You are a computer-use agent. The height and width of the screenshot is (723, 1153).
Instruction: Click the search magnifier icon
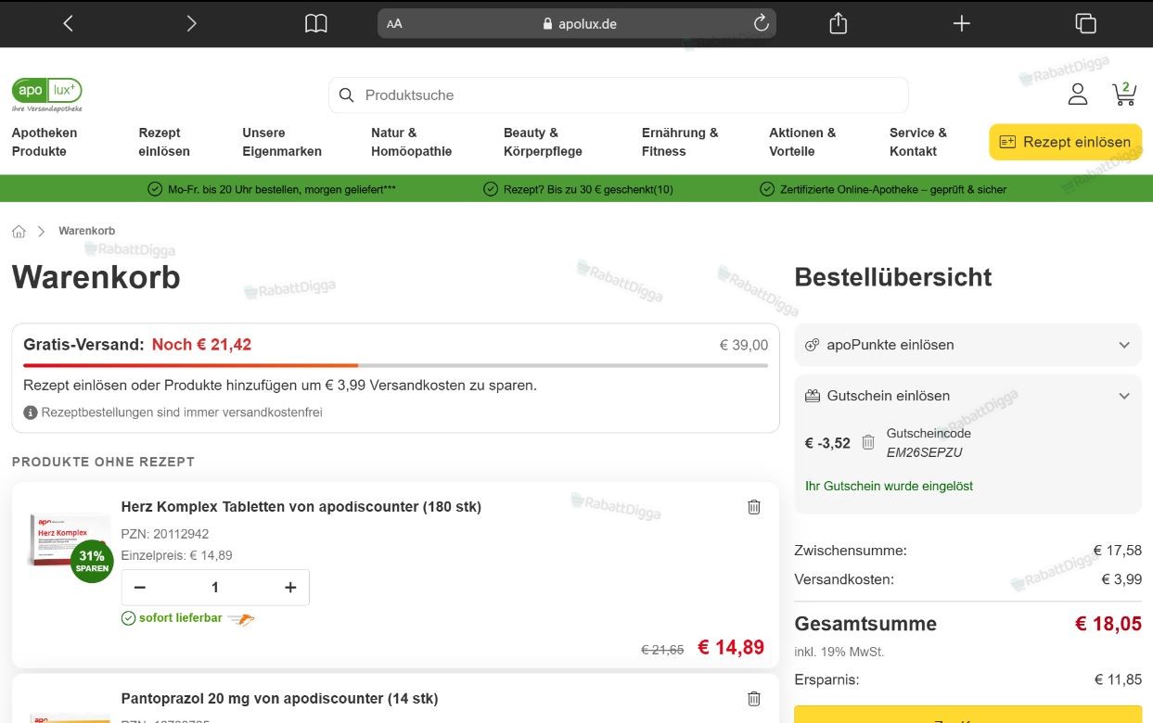pos(347,95)
